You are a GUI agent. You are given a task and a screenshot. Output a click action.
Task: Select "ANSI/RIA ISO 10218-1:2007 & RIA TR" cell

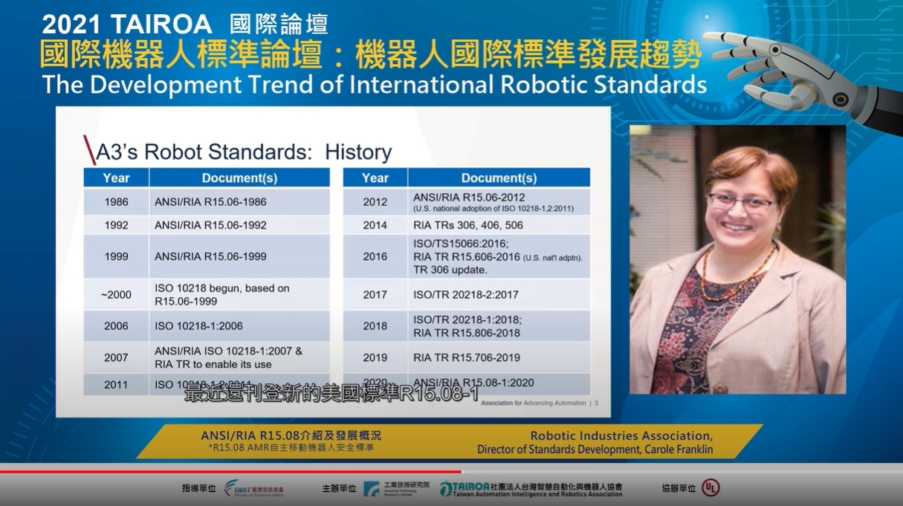point(239,357)
